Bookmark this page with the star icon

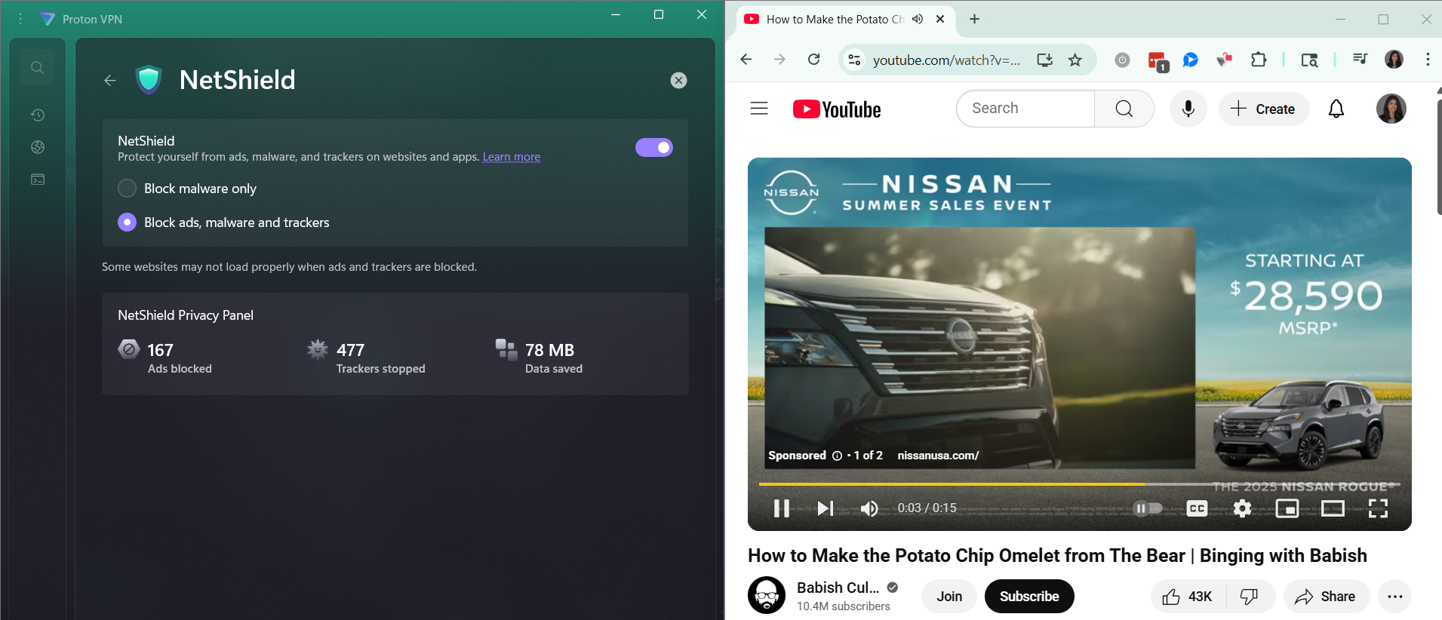coord(1075,60)
